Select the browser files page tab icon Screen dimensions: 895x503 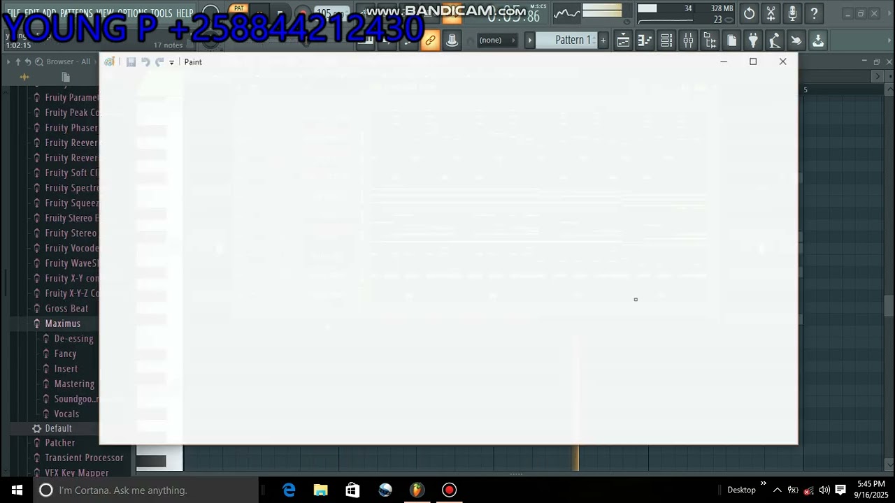coord(66,77)
